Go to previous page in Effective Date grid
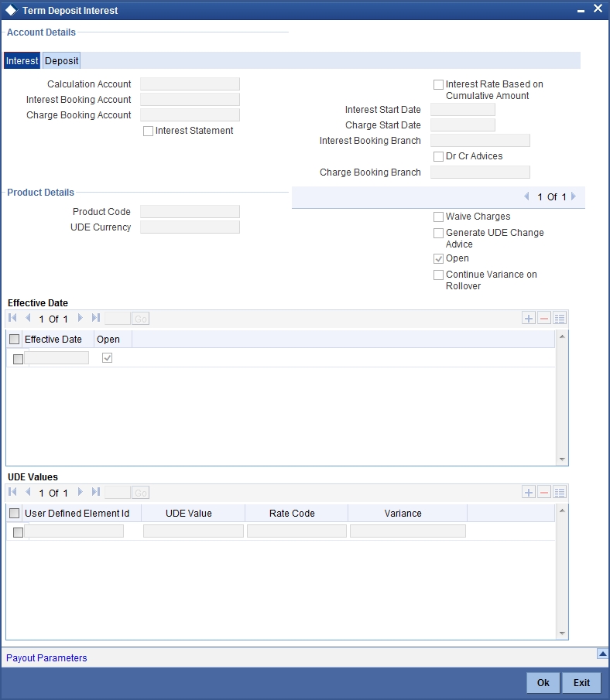610x700 pixels. (x=28, y=318)
